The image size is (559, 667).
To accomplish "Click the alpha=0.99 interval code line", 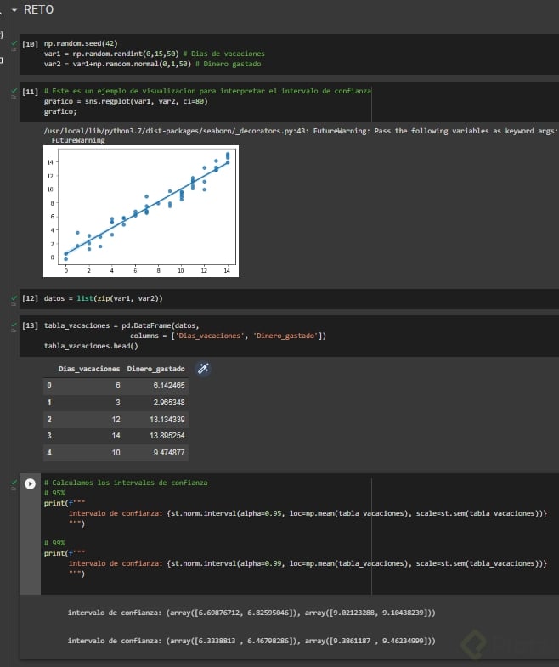I will (308, 563).
